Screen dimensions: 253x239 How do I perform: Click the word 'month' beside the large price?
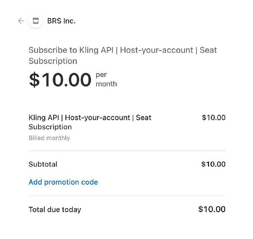(106, 84)
